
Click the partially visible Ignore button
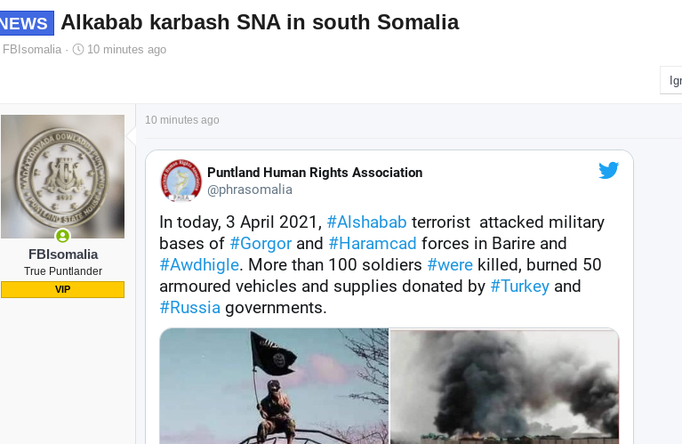click(x=671, y=80)
